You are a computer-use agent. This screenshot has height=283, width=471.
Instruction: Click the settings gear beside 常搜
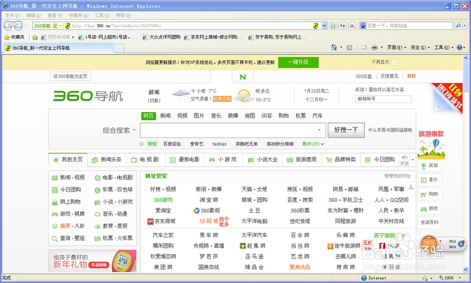tap(142, 144)
